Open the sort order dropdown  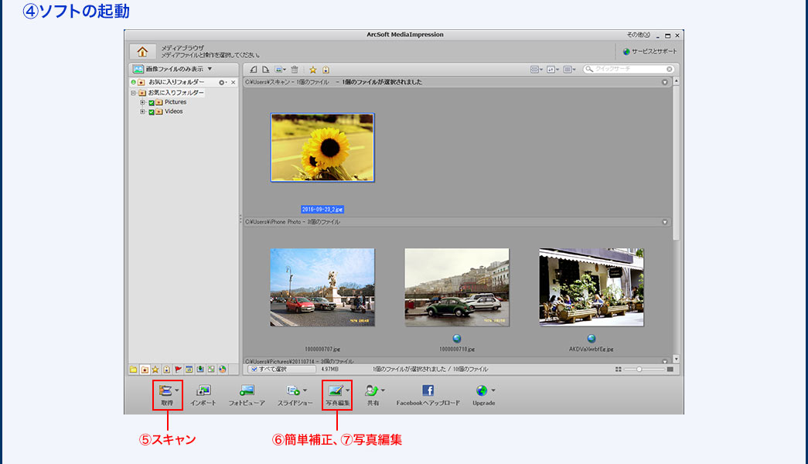(553, 70)
